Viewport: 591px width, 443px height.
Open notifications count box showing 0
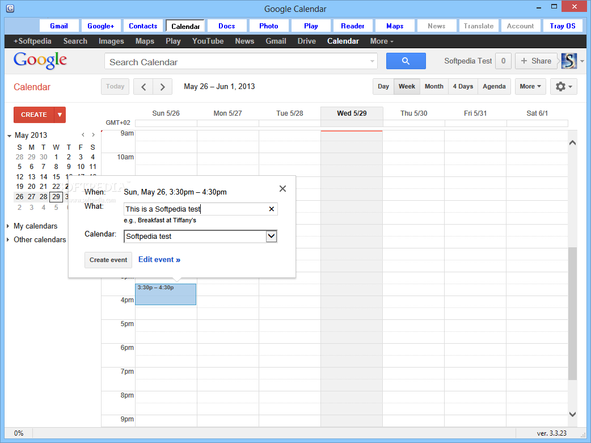503,61
